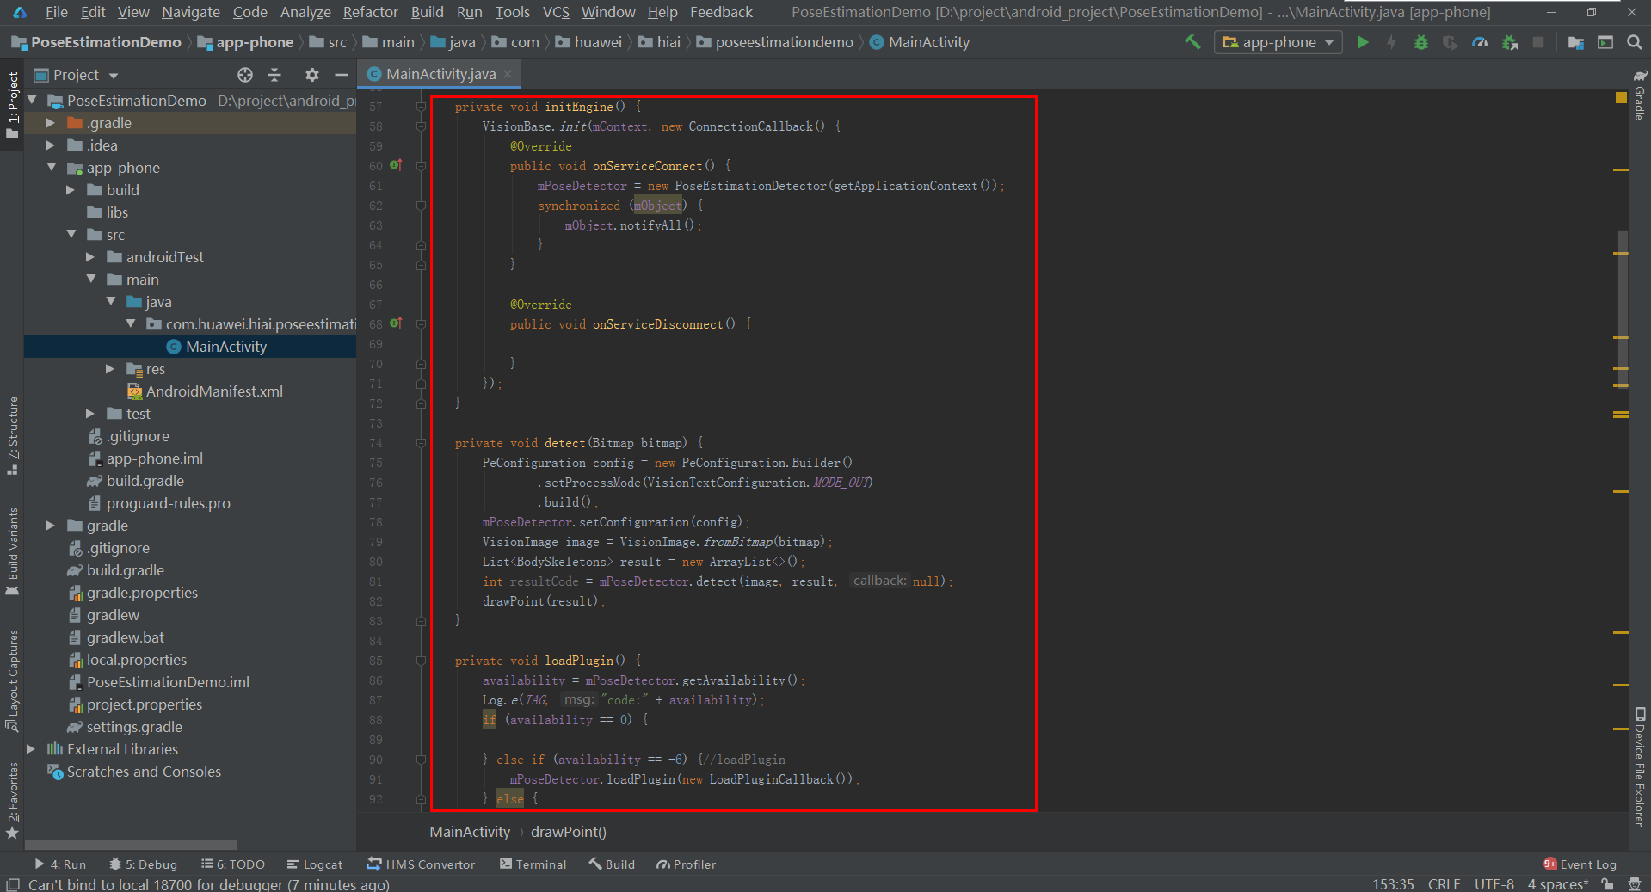Toggle the Build Variants side panel

pos(12,551)
